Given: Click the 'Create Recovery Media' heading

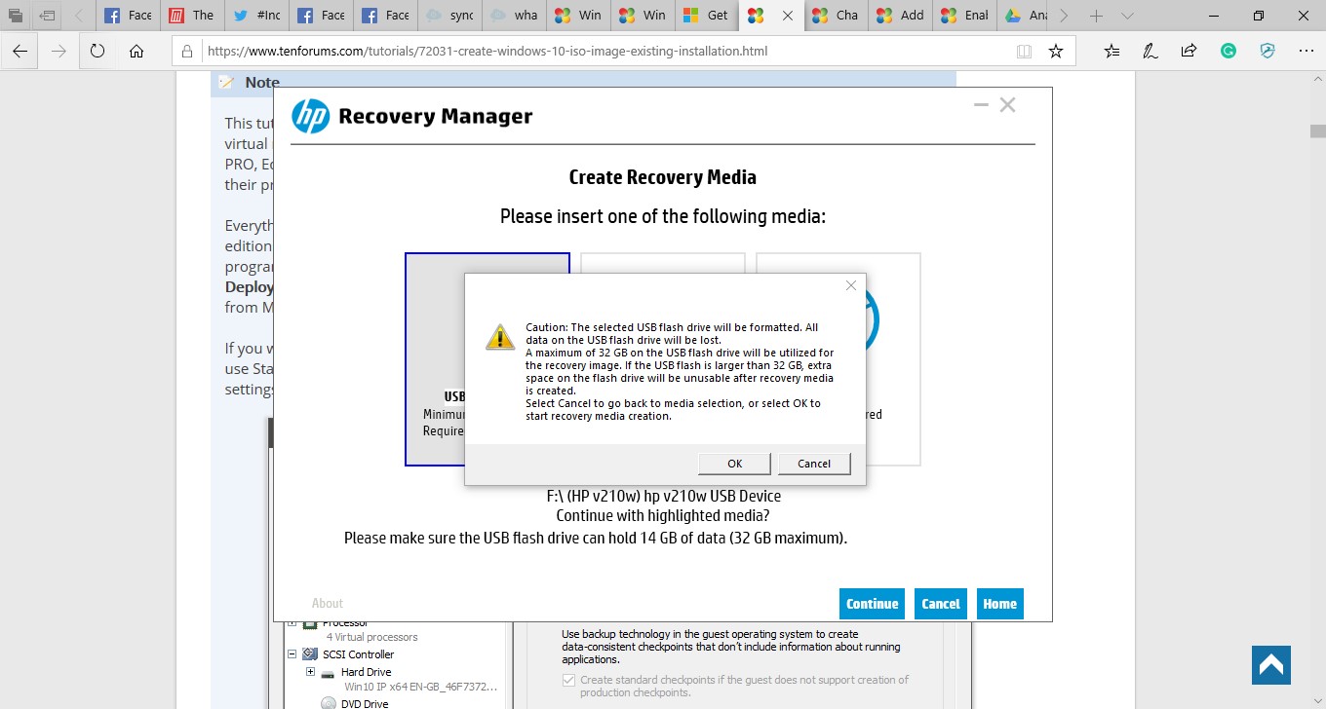Looking at the screenshot, I should (x=663, y=177).
